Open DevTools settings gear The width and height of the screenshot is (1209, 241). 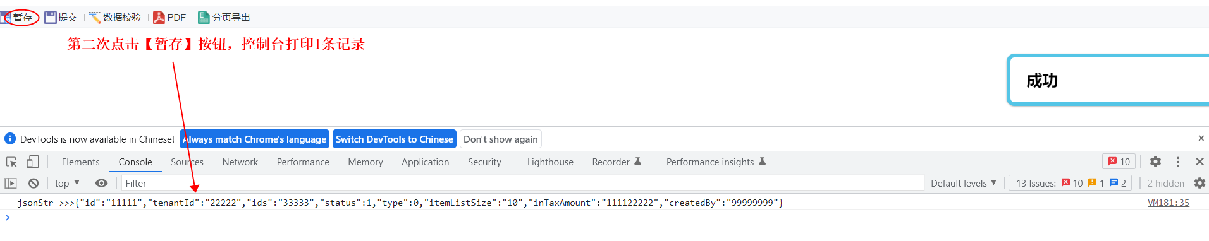pyautogui.click(x=1155, y=162)
